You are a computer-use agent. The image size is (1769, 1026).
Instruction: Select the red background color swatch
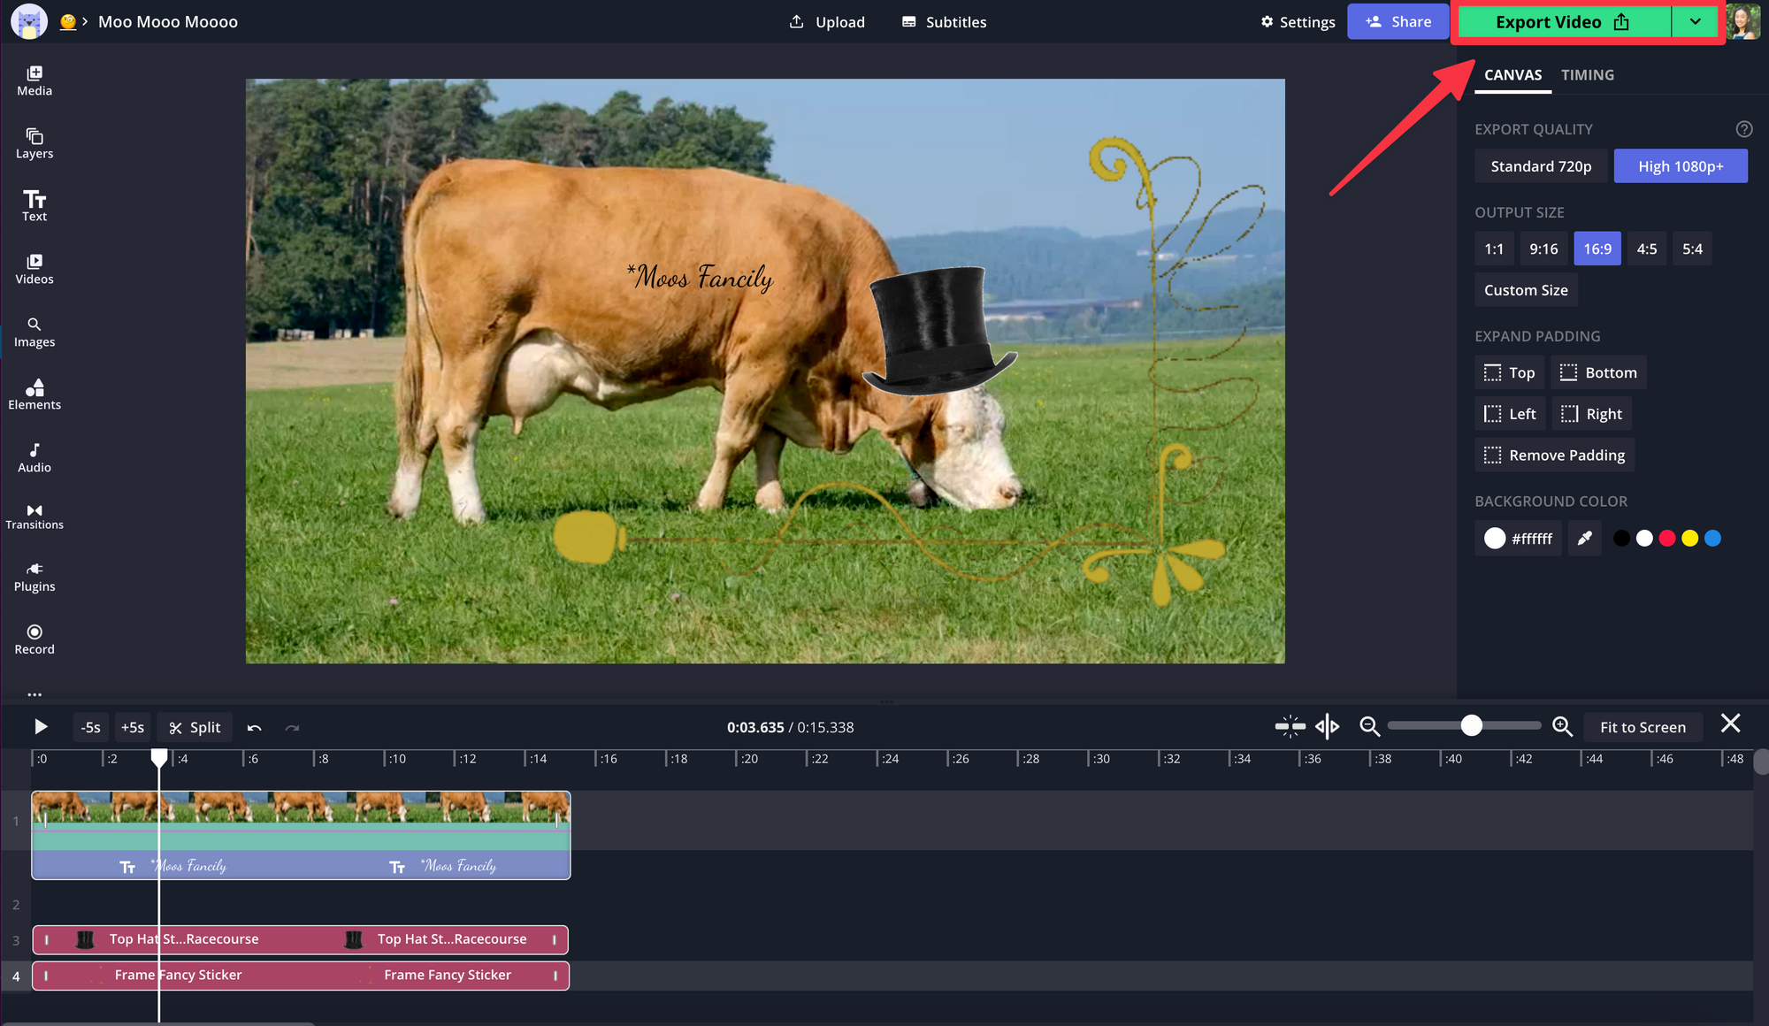(x=1666, y=538)
